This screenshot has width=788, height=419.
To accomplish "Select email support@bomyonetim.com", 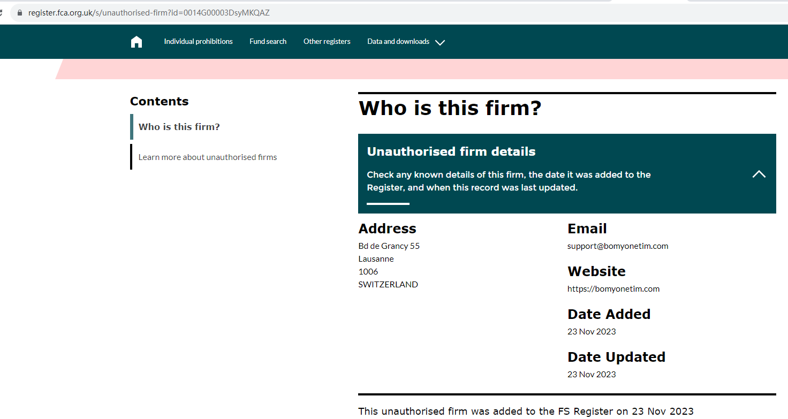I will [618, 246].
